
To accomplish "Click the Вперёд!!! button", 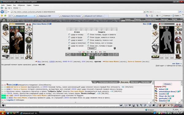I will pos(92,48).
